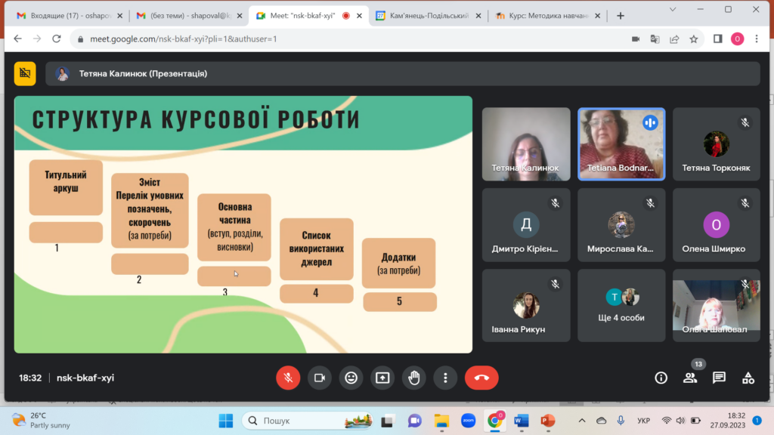774x435 pixels.
Task: Leave the call with red hang-up button
Action: tap(481, 378)
